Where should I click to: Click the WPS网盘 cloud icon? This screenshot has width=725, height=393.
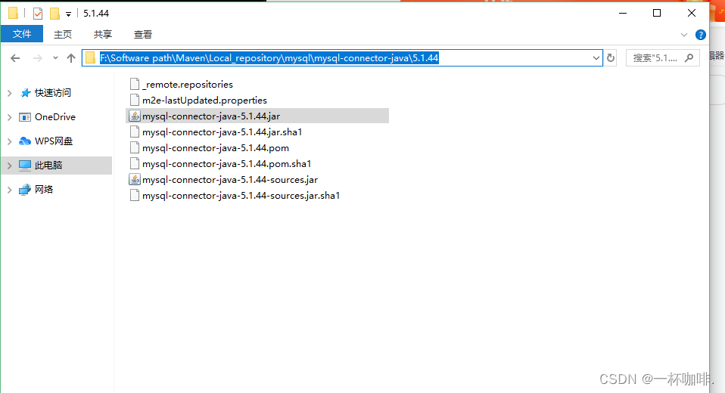tap(24, 141)
